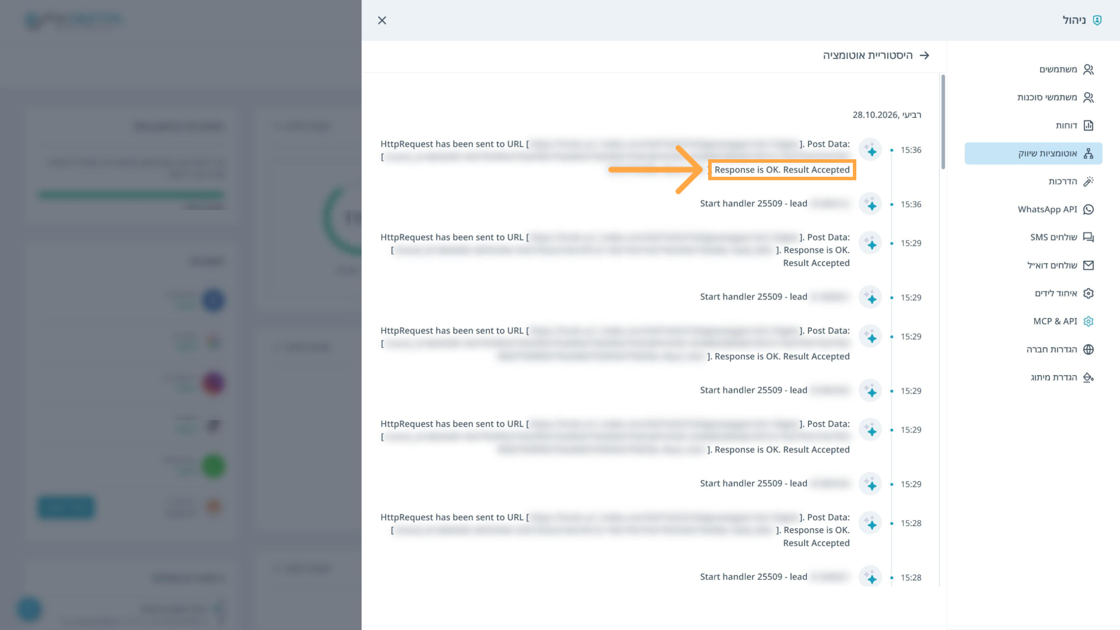
Task: Click the shield icon next to ניהול
Action: [x=1097, y=20]
